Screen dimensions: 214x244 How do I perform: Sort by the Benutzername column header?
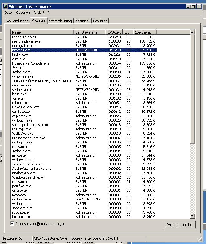[90, 32]
